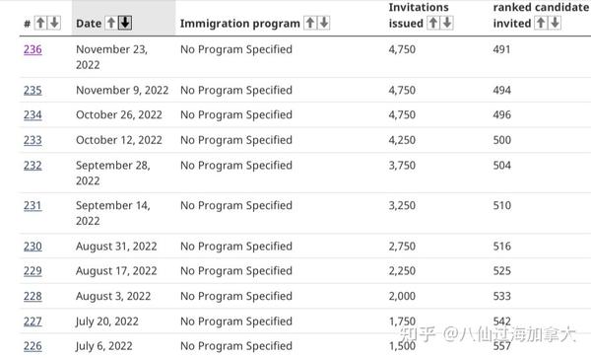Sort Immigration program descending
Viewport: 591px width, 358px height.
click(324, 23)
